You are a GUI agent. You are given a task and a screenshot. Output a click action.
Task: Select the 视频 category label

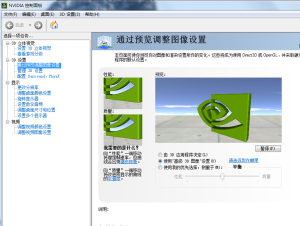pos(15,122)
